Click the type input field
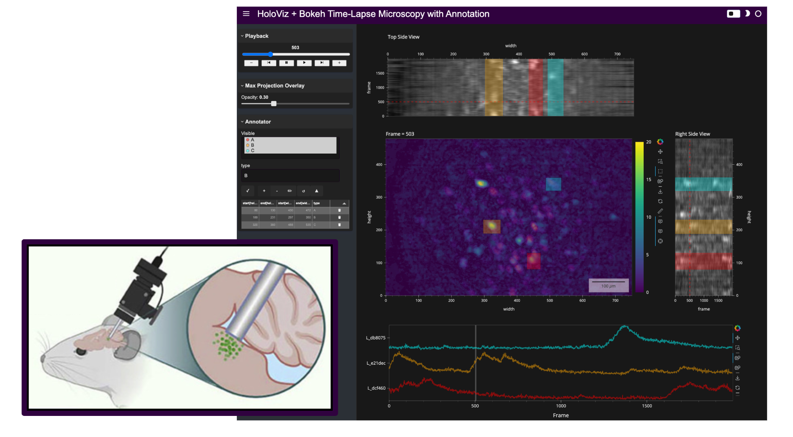793x437 pixels. 290,175
